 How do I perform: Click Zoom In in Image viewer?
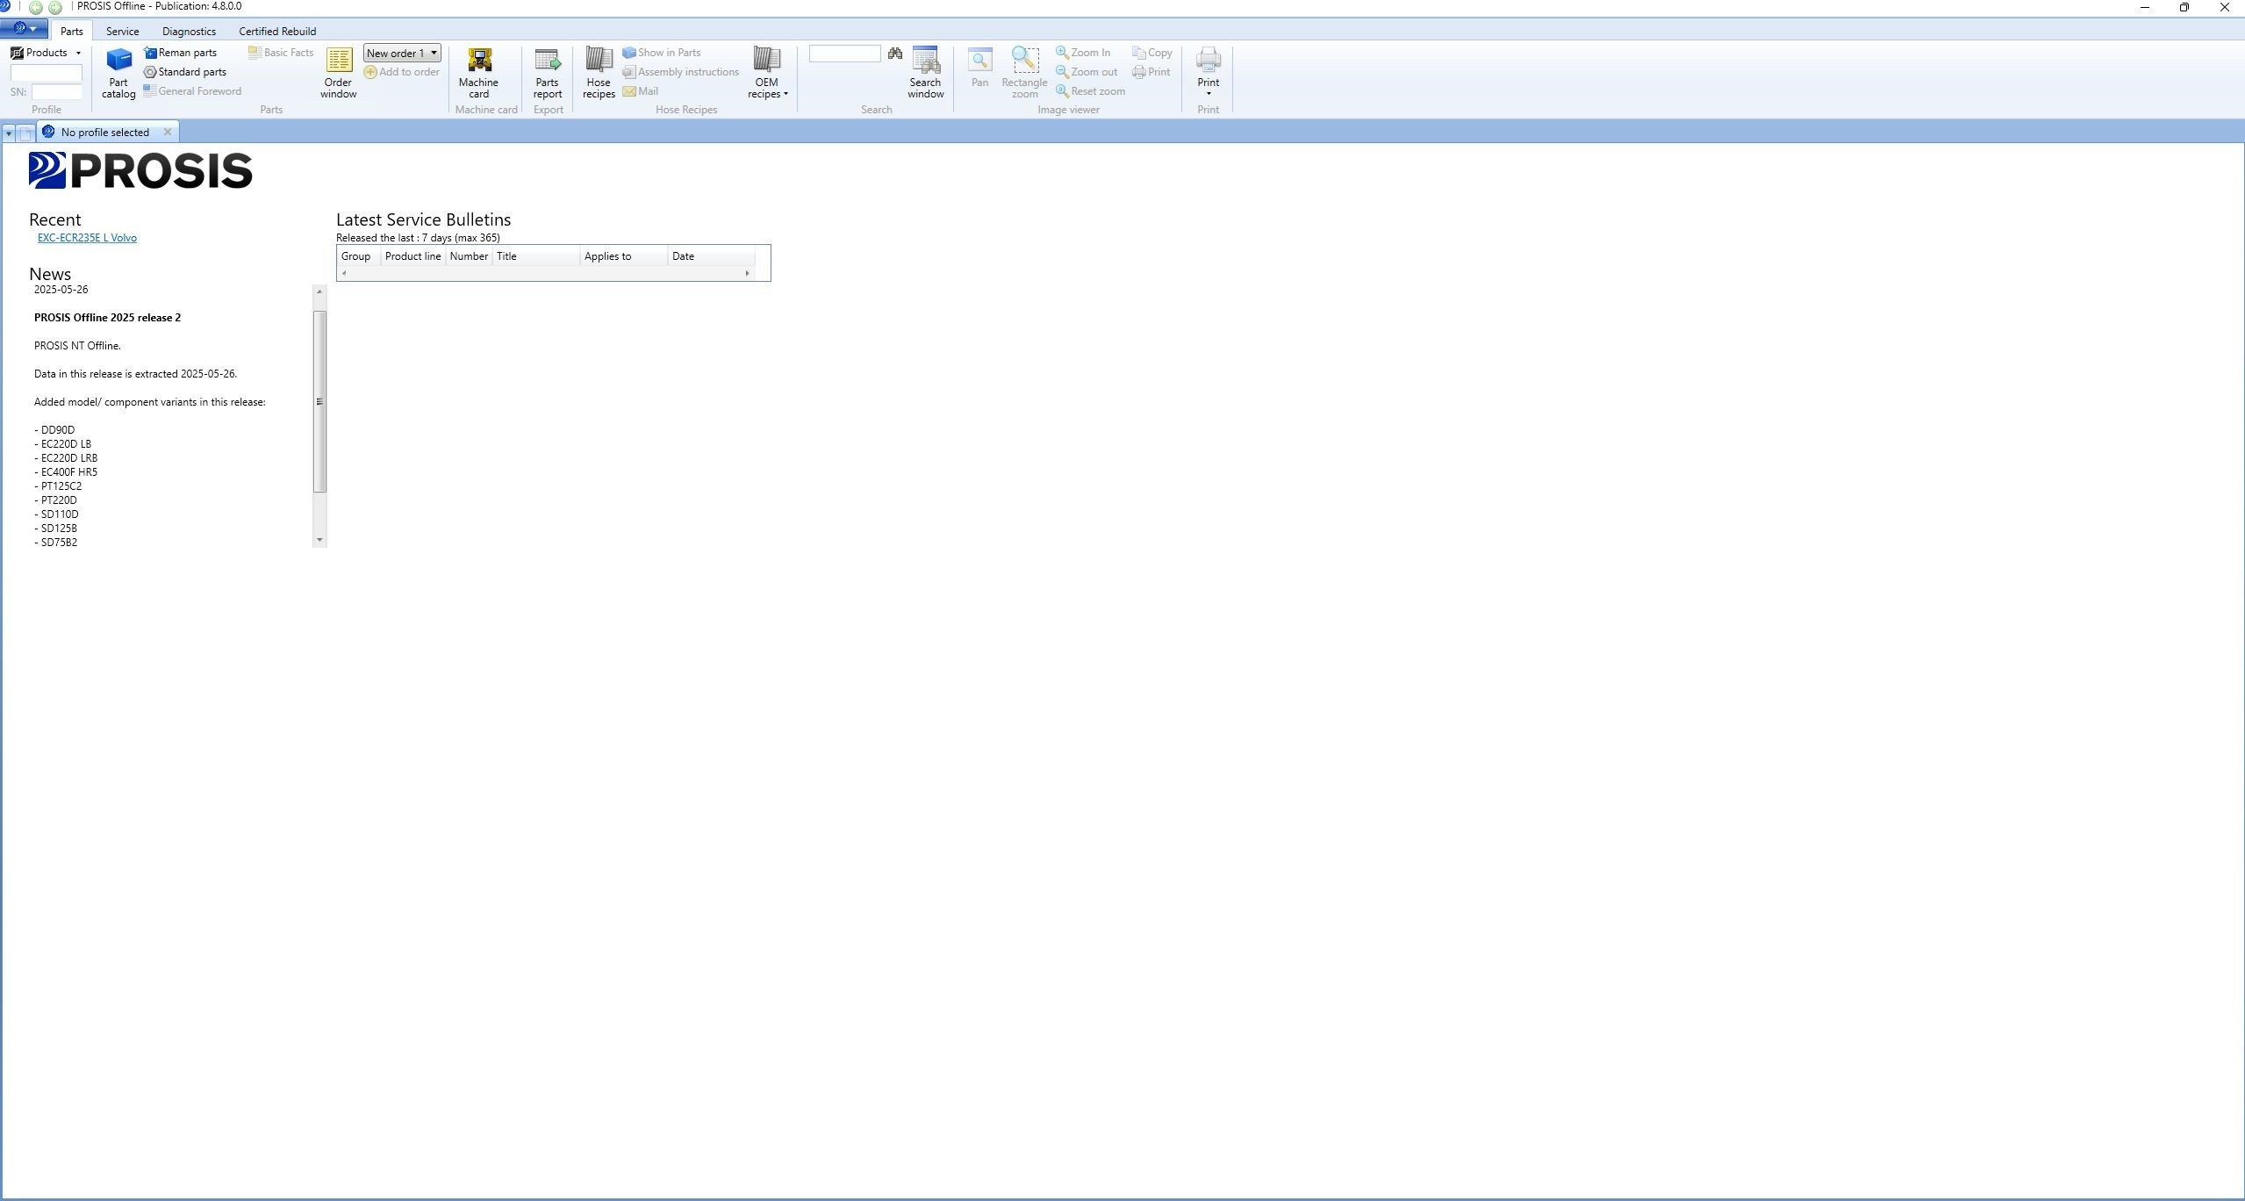click(x=1083, y=53)
